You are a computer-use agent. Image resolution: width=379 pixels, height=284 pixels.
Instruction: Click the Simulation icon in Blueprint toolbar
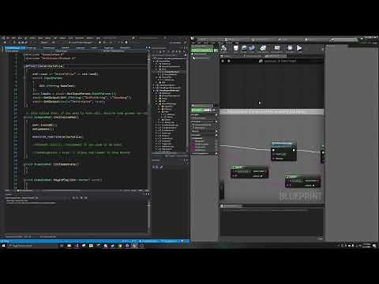coord(290,49)
